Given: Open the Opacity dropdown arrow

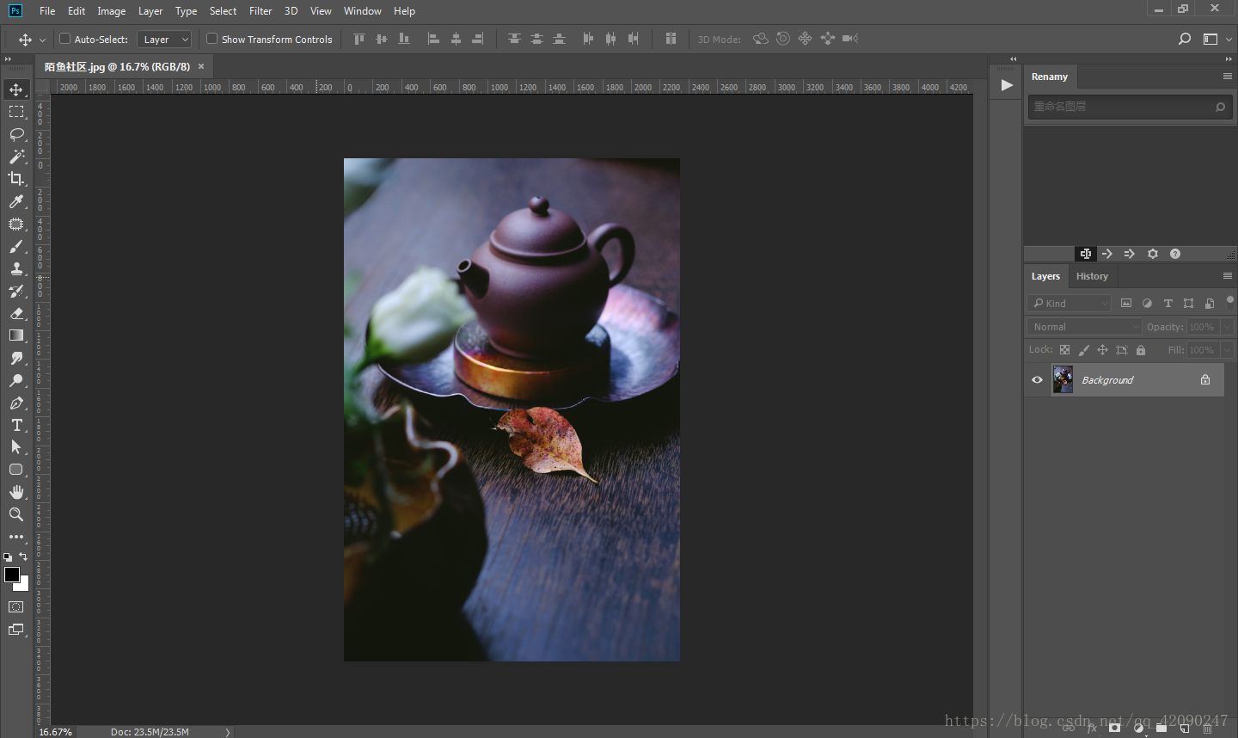Looking at the screenshot, I should [x=1227, y=327].
